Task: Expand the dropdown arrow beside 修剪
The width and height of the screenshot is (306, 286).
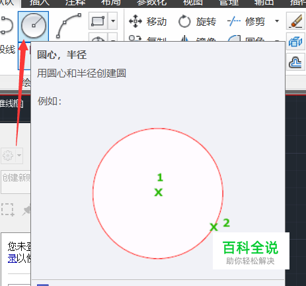Action: 277,21
